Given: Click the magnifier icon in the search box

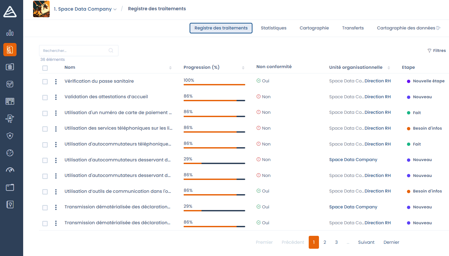Looking at the screenshot, I should (111, 51).
